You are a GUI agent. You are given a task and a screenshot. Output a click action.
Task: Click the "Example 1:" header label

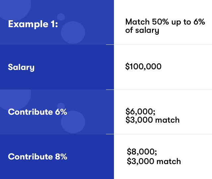(x=33, y=24)
